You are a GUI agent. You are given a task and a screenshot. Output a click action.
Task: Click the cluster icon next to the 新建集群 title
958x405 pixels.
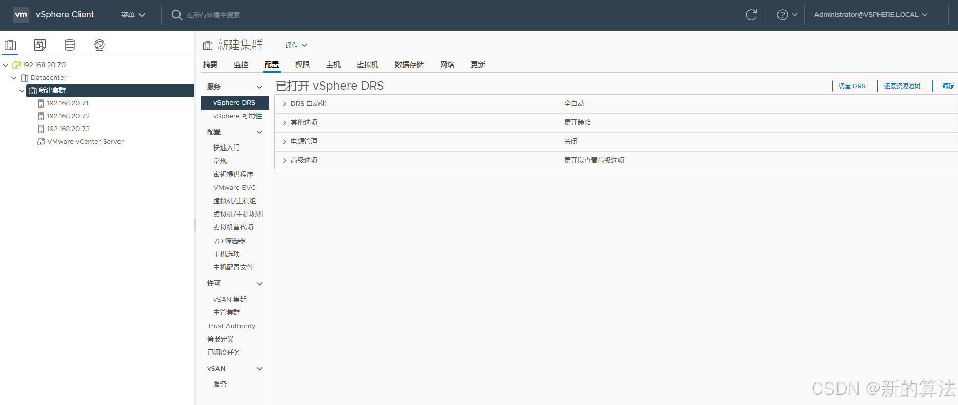pyautogui.click(x=208, y=46)
